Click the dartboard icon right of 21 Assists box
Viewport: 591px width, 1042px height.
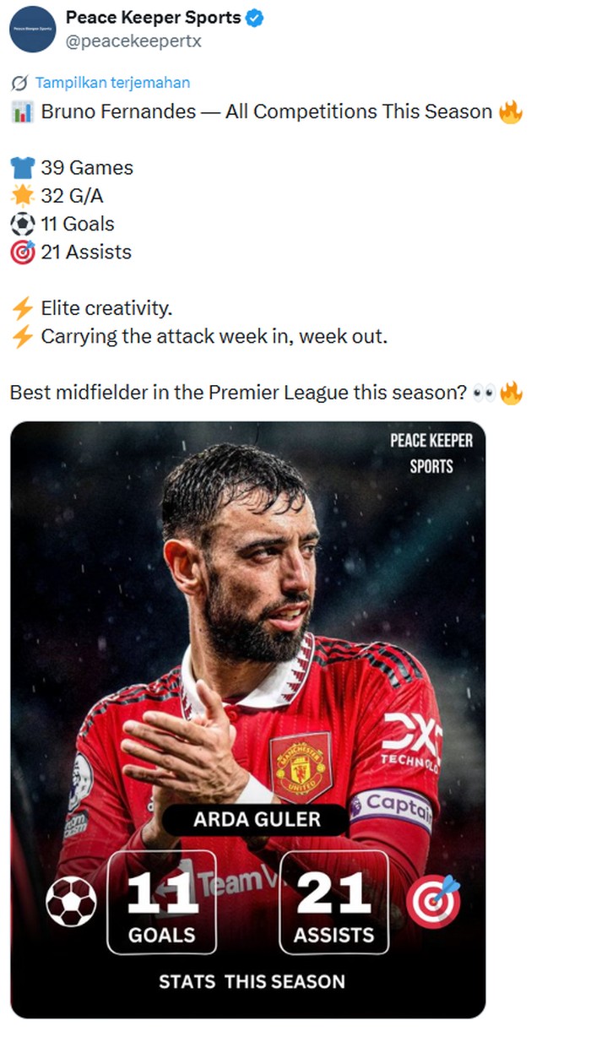[x=434, y=902]
